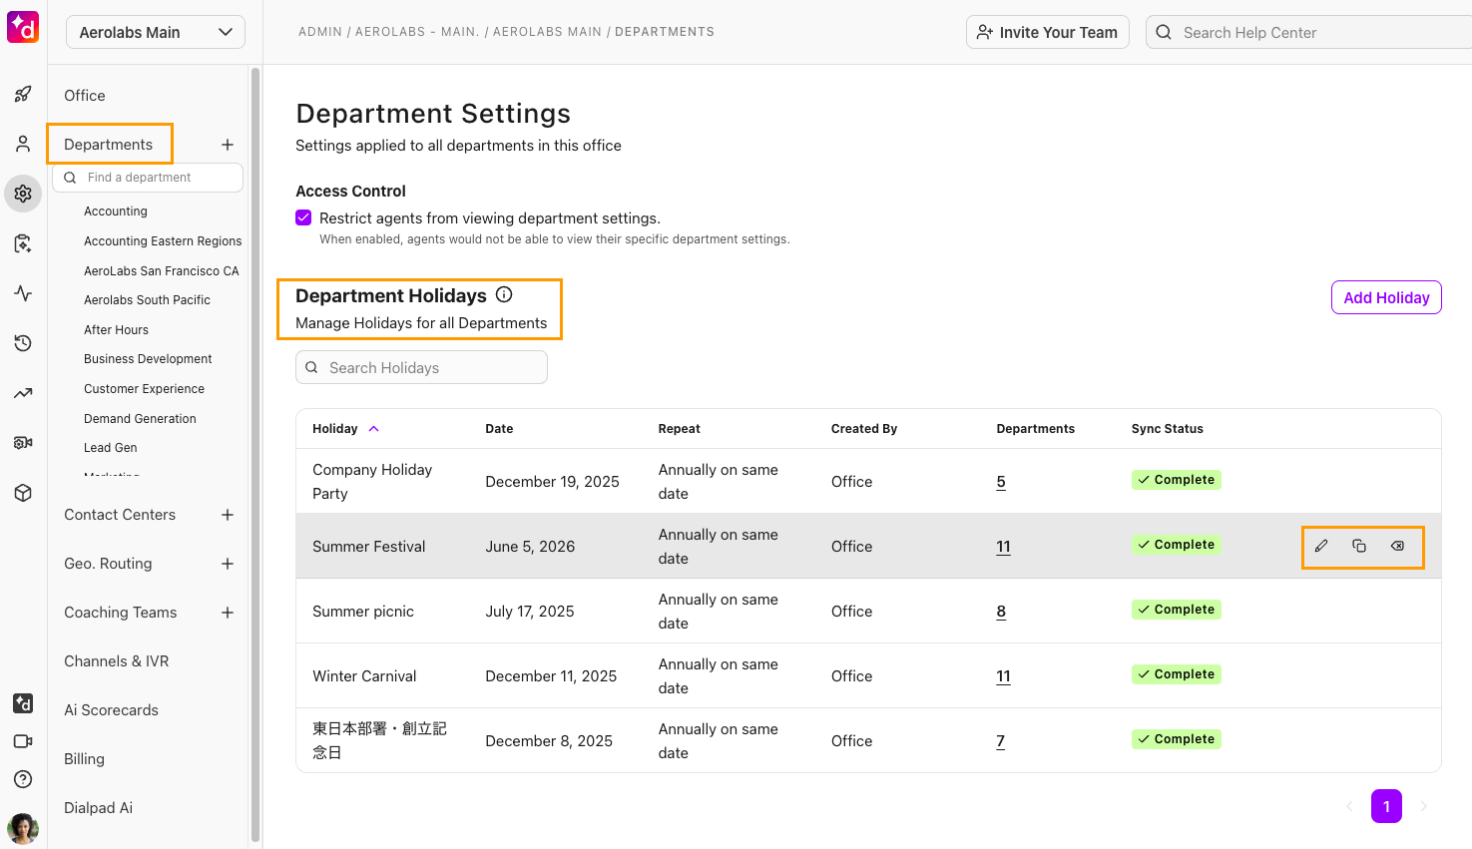Image resolution: width=1472 pixels, height=849 pixels.
Task: Open the person profile icon in the rail
Action: click(23, 145)
